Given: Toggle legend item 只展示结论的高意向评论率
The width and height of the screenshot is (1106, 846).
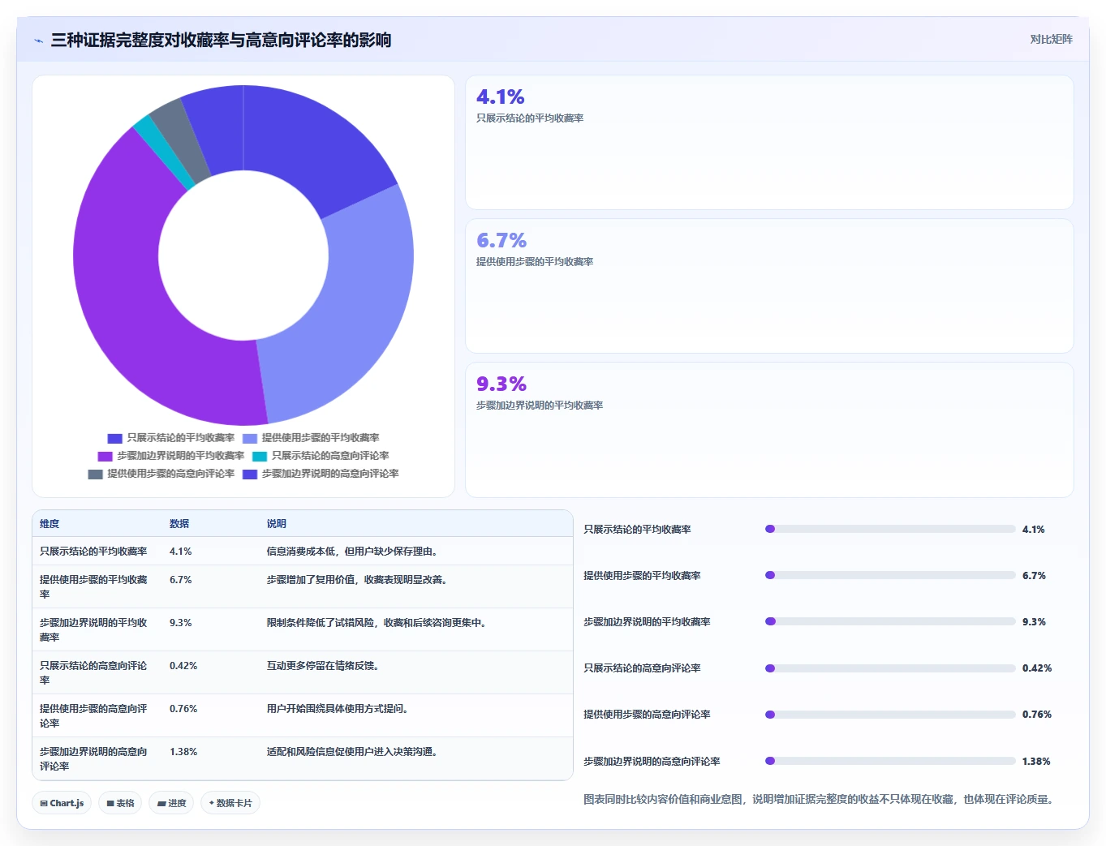Looking at the screenshot, I should [x=321, y=456].
